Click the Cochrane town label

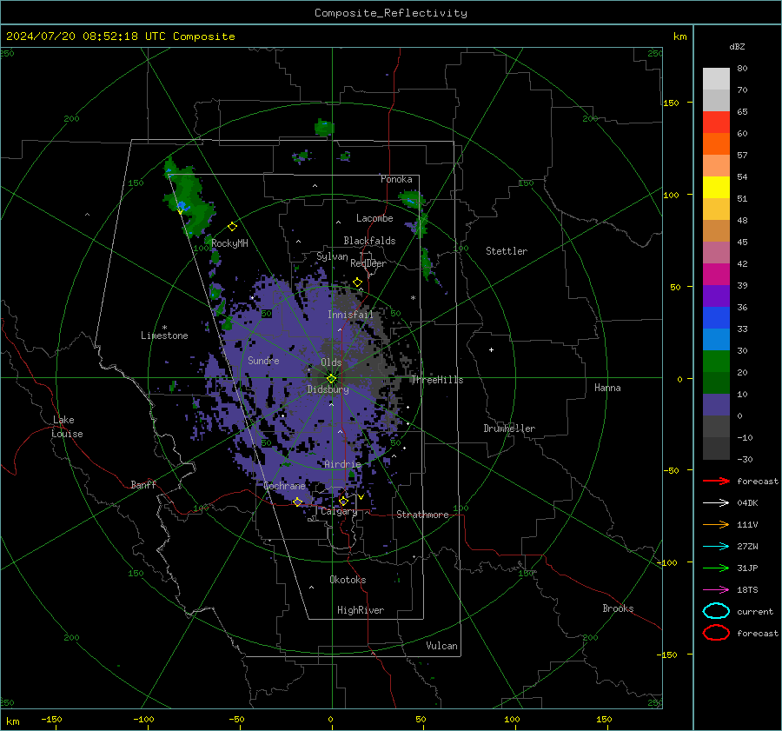click(x=284, y=486)
